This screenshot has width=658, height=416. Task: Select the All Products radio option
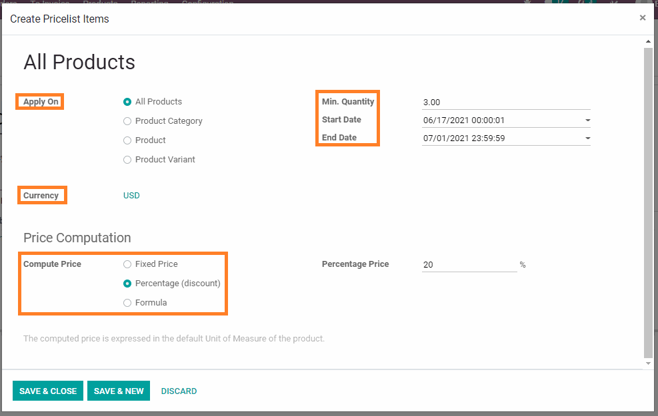tap(127, 102)
